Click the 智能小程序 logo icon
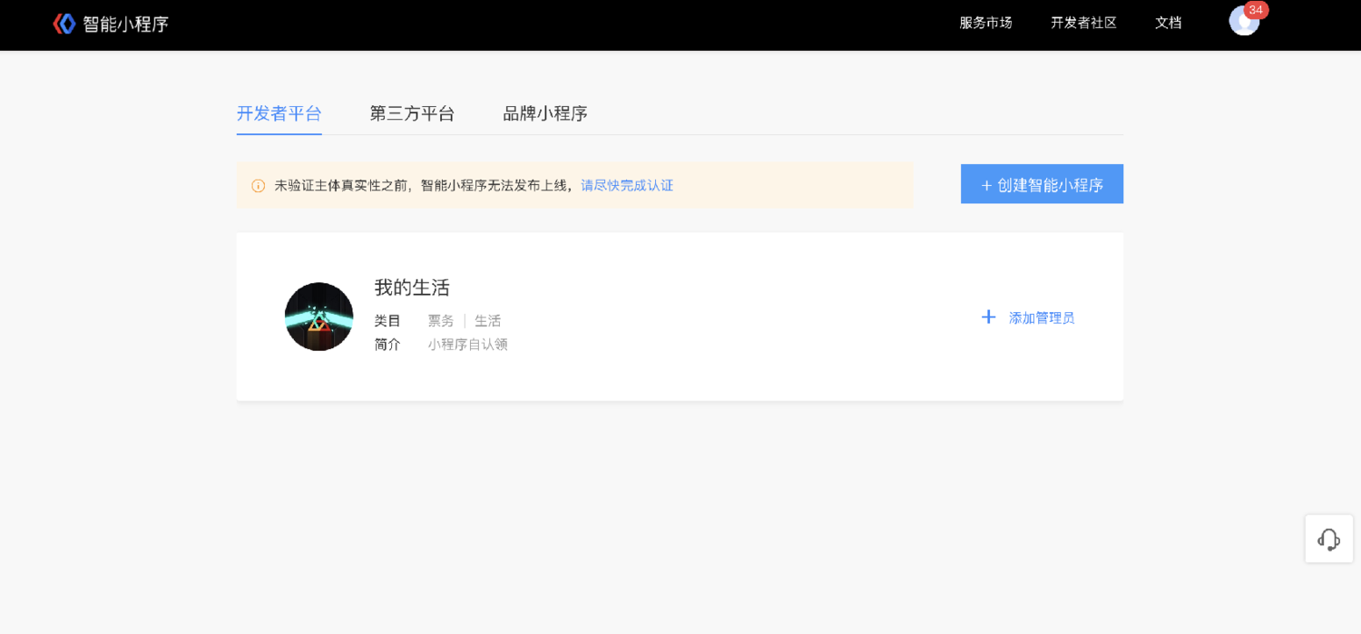Viewport: 1361px width, 634px height. [x=64, y=24]
